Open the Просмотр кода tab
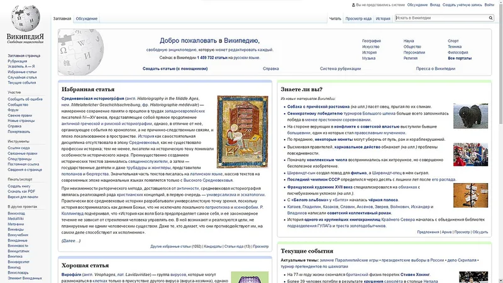This screenshot has width=503, height=283. [358, 19]
